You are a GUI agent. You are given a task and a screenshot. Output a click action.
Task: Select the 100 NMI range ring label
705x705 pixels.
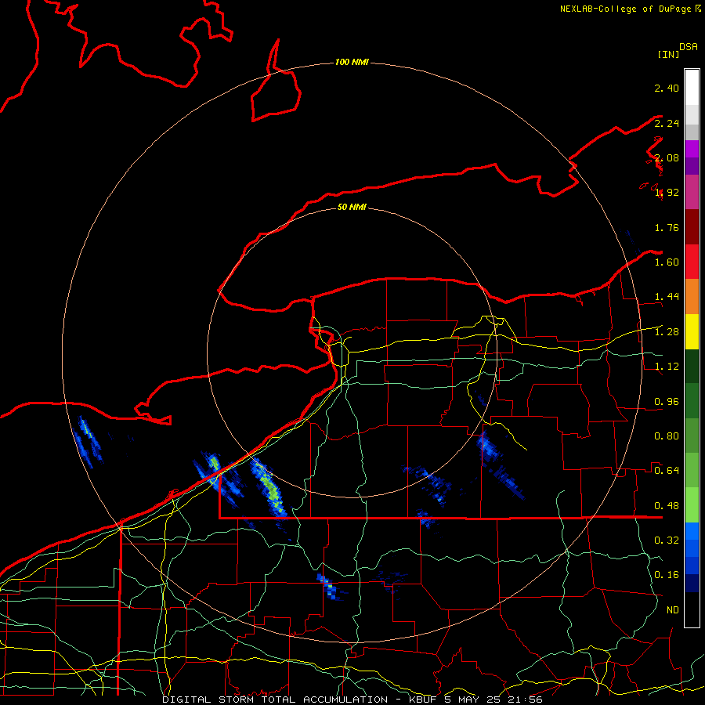click(x=352, y=62)
